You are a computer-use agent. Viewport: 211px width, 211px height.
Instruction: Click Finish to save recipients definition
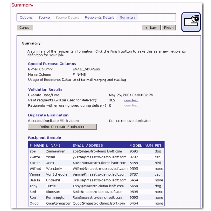(x=169, y=28)
